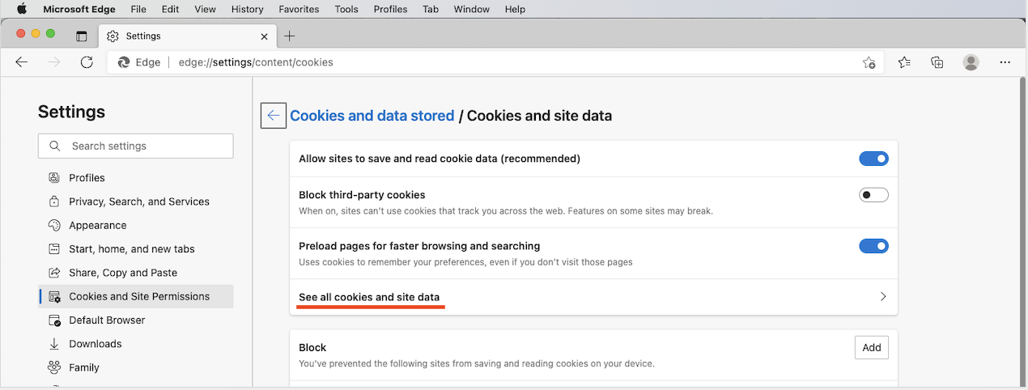Screen dimensions: 1028x390
Task: Click Add button in the Block section
Action: click(872, 347)
